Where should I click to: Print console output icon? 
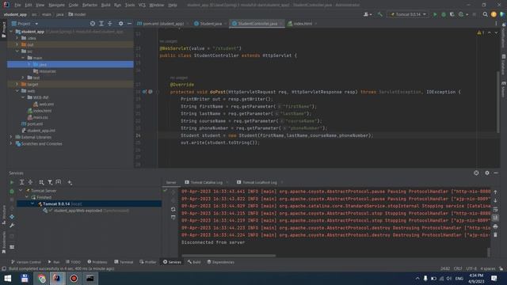coord(495,226)
